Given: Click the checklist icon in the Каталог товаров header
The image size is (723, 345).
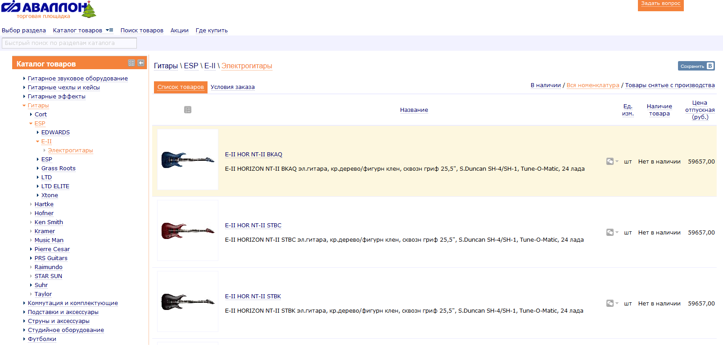Looking at the screenshot, I should pos(131,63).
